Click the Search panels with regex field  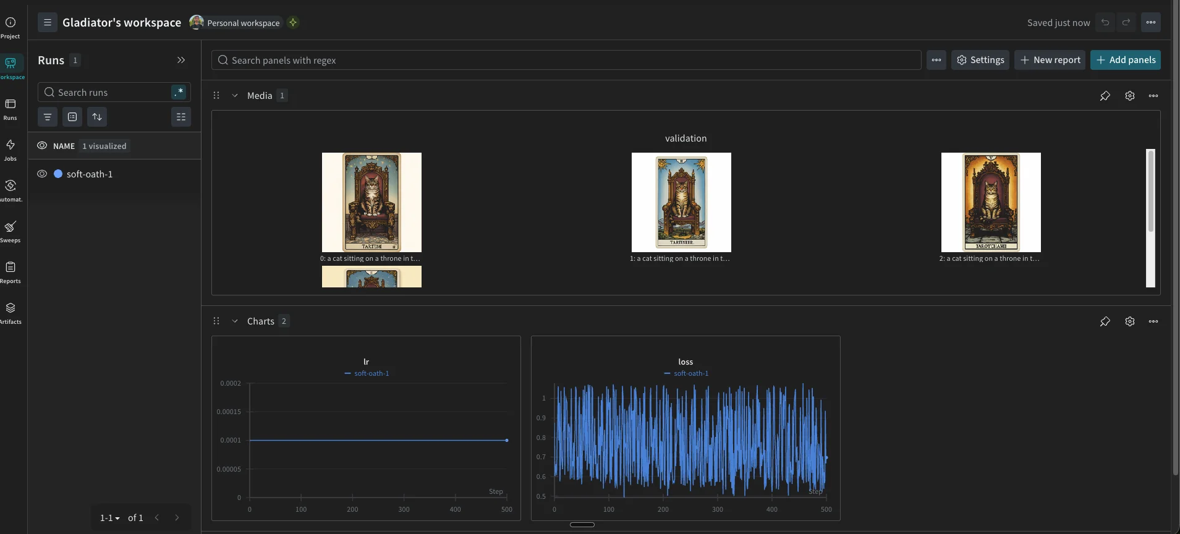point(566,60)
